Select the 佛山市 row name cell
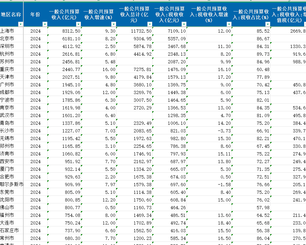The width and height of the screenshot is (306, 245). tap(12, 207)
